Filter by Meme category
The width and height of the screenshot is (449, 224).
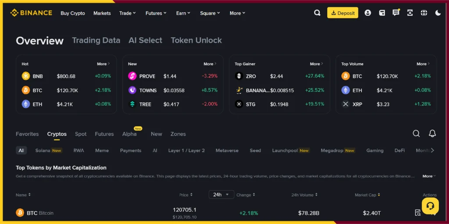[x=102, y=150]
